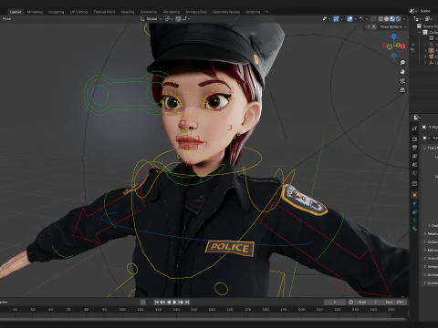The width and height of the screenshot is (438, 328).
Task: Open the gizmo options dropdown arrow
Action: point(341,19)
